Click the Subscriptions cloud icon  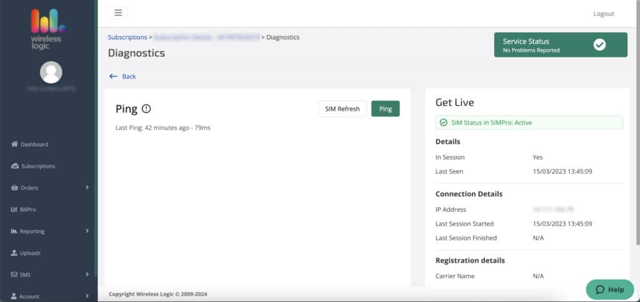(x=14, y=166)
